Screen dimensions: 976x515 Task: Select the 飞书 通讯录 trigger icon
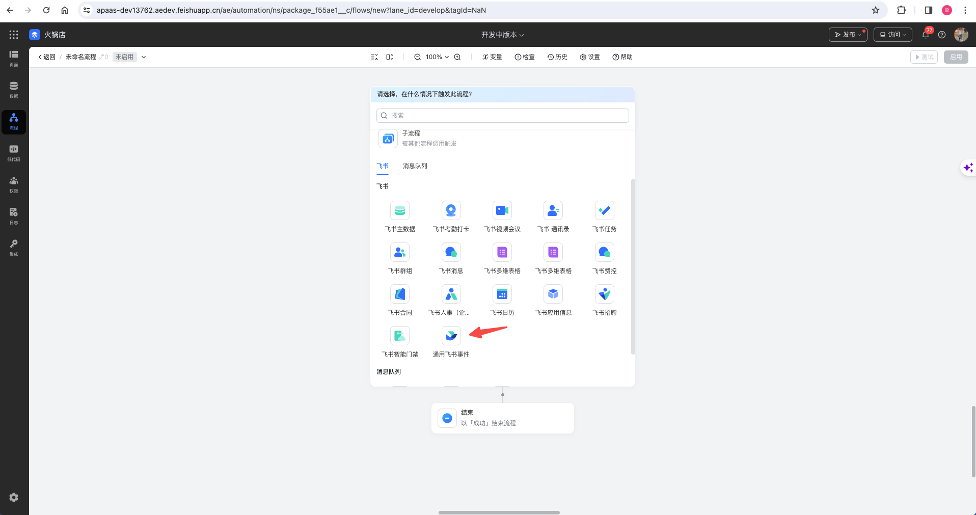553,210
